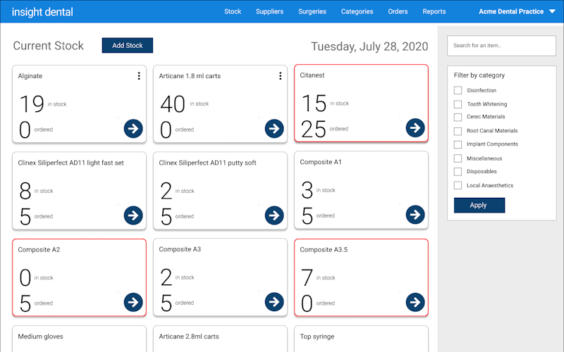The height and width of the screenshot is (352, 564).
Task: Apply the selected category filters
Action: coord(479,205)
